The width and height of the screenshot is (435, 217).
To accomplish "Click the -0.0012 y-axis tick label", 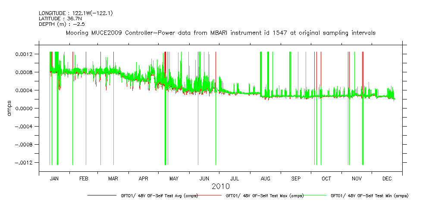I will [x=22, y=163].
